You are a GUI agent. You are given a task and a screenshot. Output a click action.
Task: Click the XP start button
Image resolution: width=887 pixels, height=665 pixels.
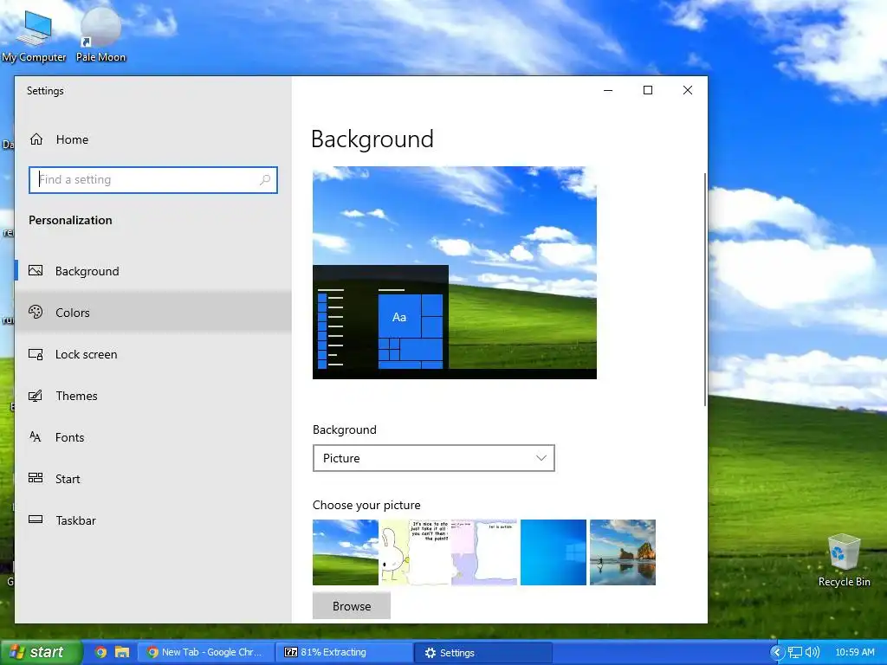tap(41, 652)
